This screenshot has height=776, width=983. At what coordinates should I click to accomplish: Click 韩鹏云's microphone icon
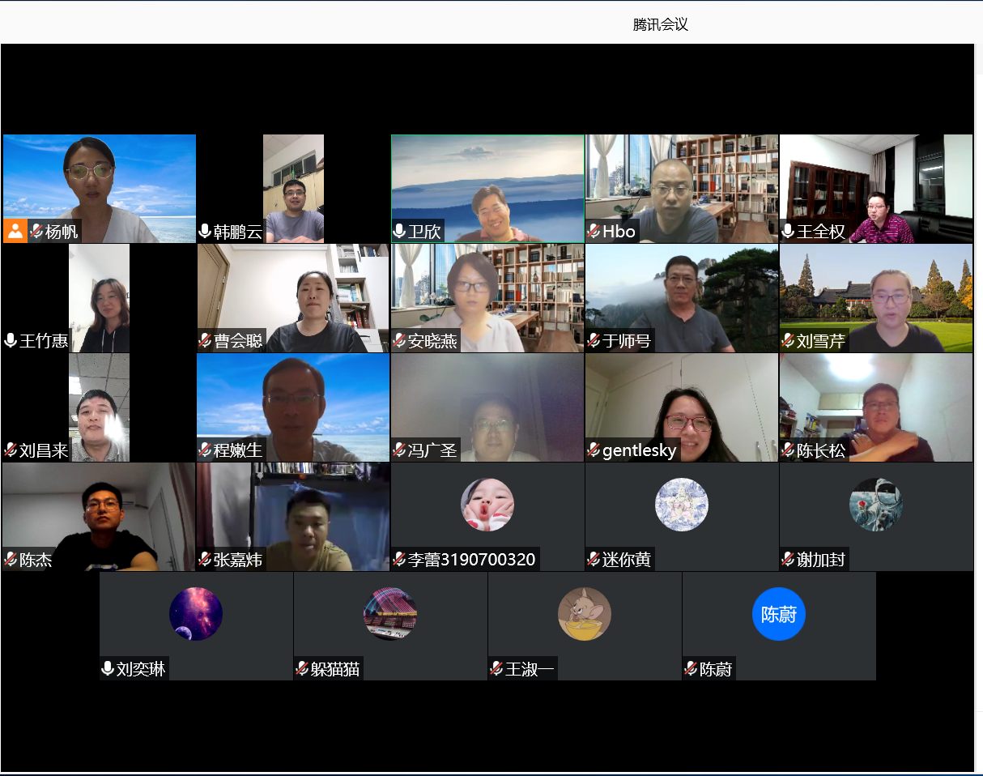coord(205,232)
